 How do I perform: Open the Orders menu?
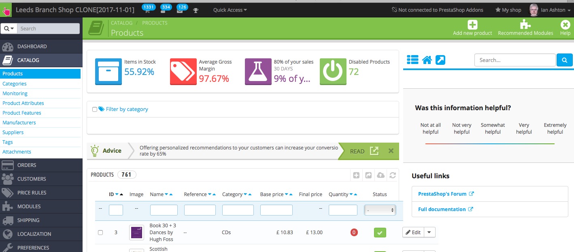41,165
